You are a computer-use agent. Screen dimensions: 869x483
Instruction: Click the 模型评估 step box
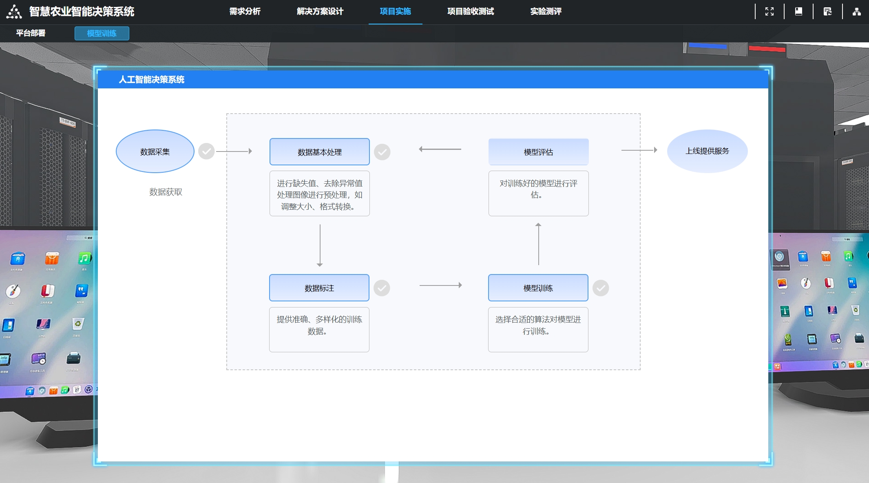tap(538, 152)
